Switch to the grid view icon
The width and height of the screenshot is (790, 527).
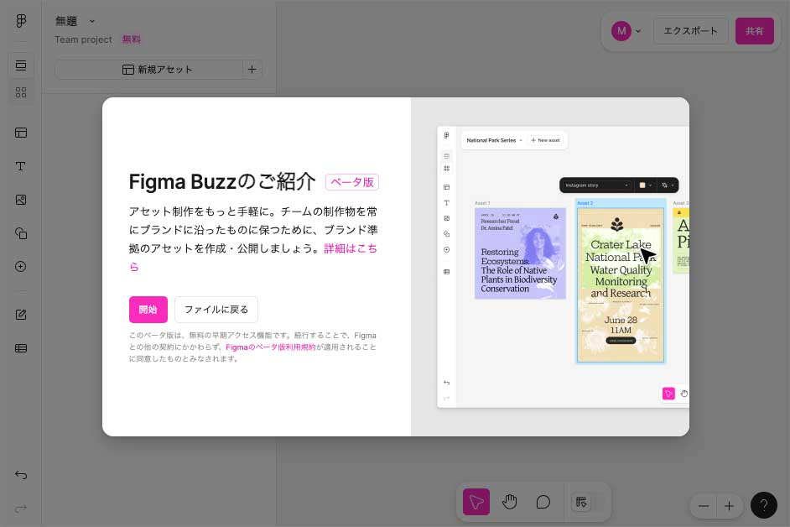click(21, 92)
